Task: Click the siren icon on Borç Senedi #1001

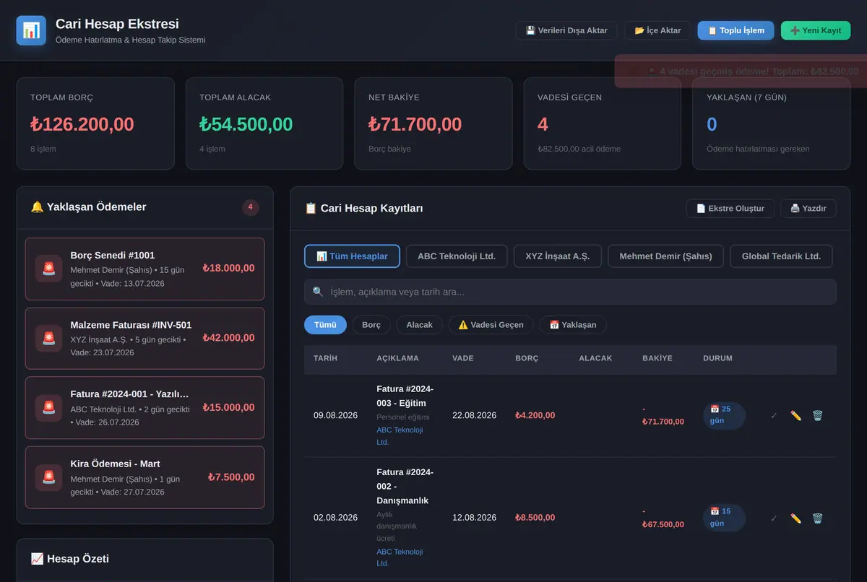Action: tap(48, 269)
